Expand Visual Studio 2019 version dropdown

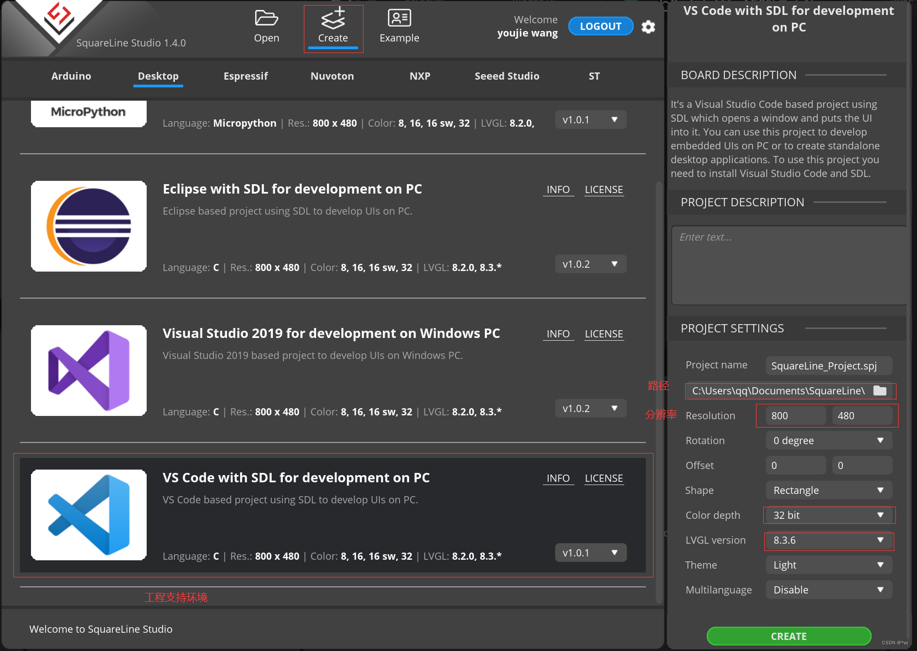tap(591, 408)
